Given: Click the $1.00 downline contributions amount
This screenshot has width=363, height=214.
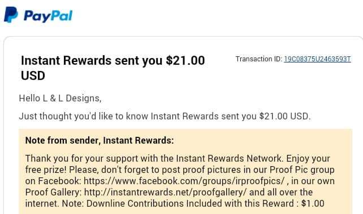Looking at the screenshot, I should tap(313, 203).
